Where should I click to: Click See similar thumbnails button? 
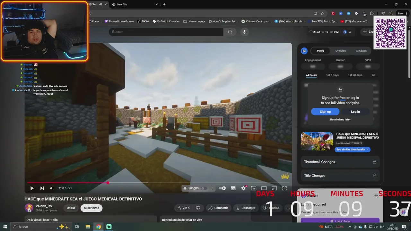pos(353,150)
